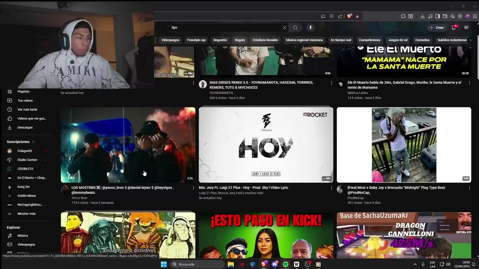Click the search magnifier button
This screenshot has width=479, height=269.
(x=295, y=28)
